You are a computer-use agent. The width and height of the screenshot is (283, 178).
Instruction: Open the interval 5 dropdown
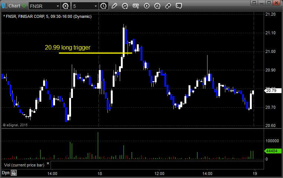coord(96,6)
